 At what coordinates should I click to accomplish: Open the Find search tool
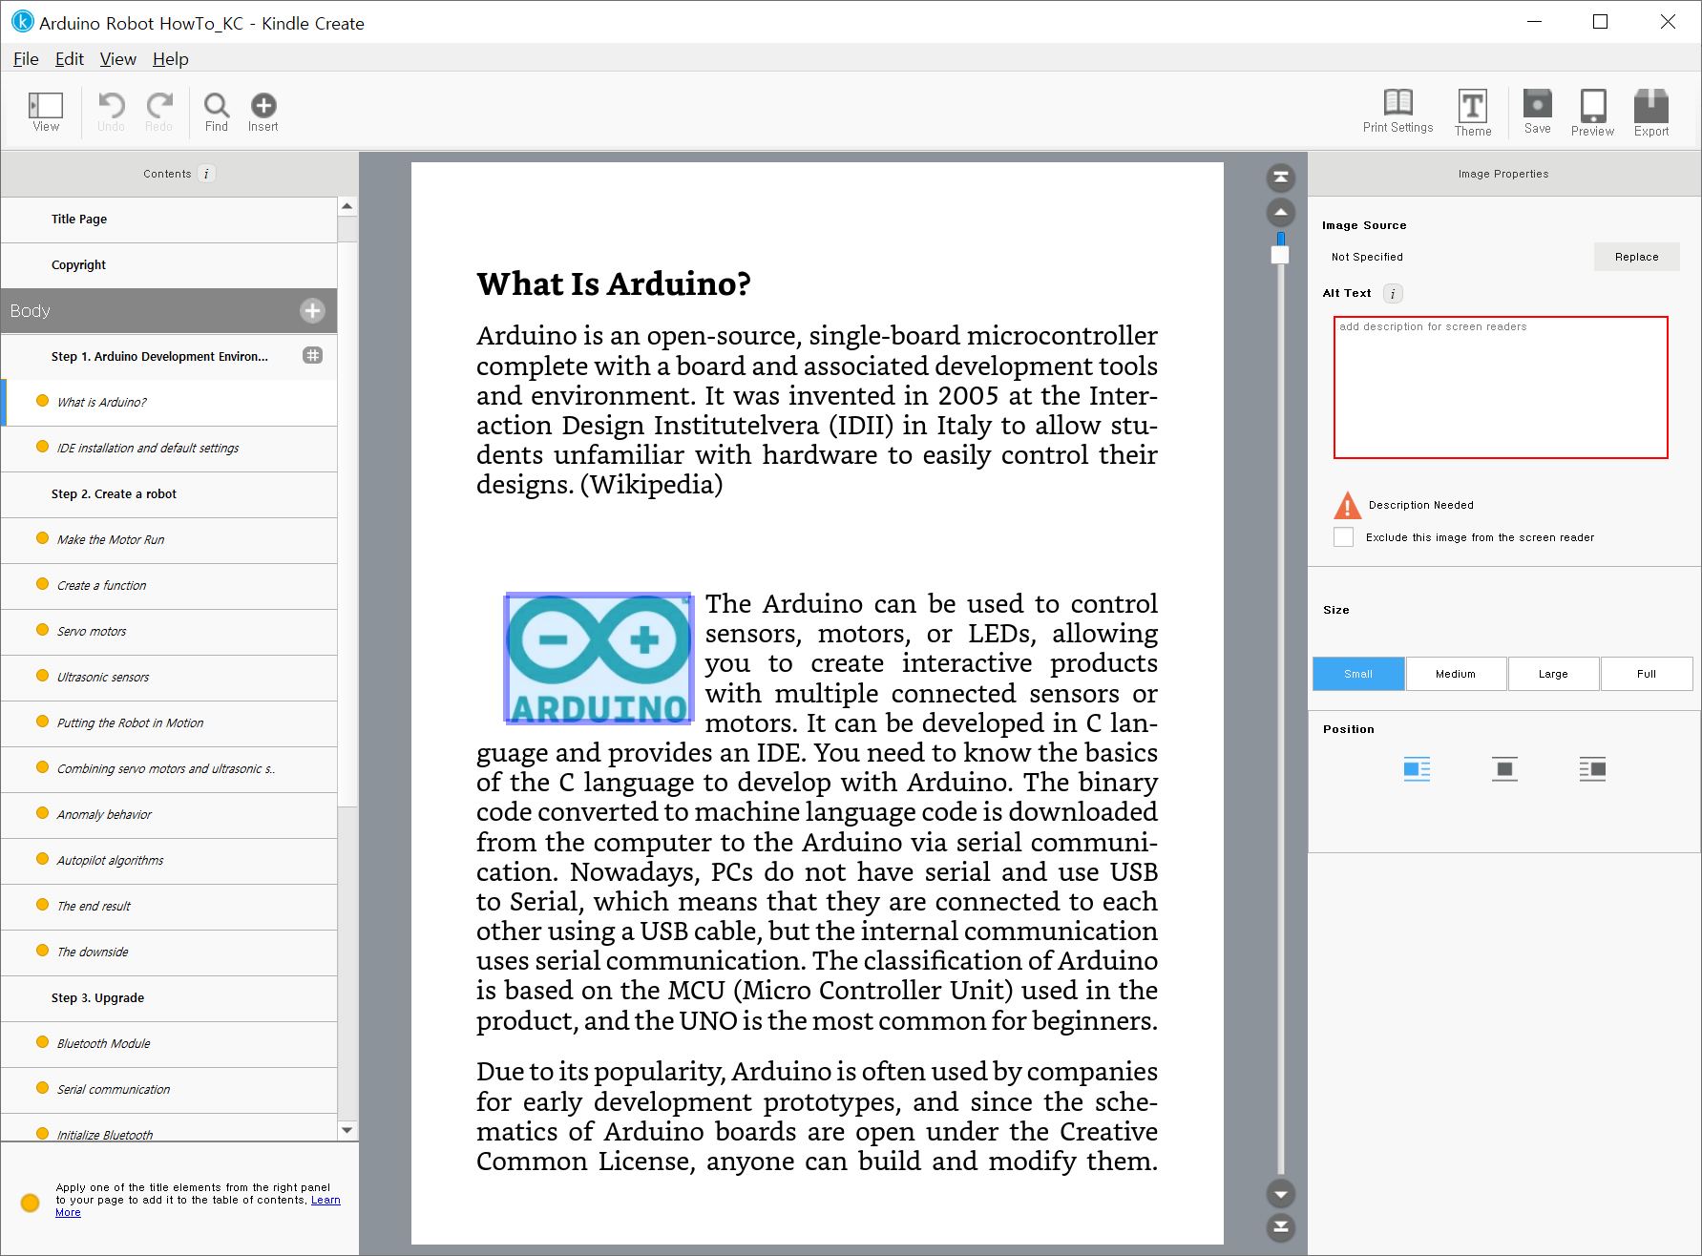[217, 112]
